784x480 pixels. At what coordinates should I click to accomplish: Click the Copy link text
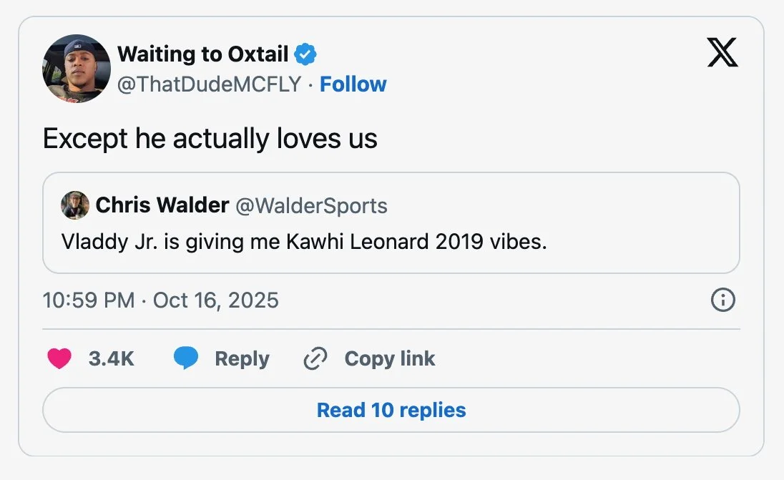(390, 358)
